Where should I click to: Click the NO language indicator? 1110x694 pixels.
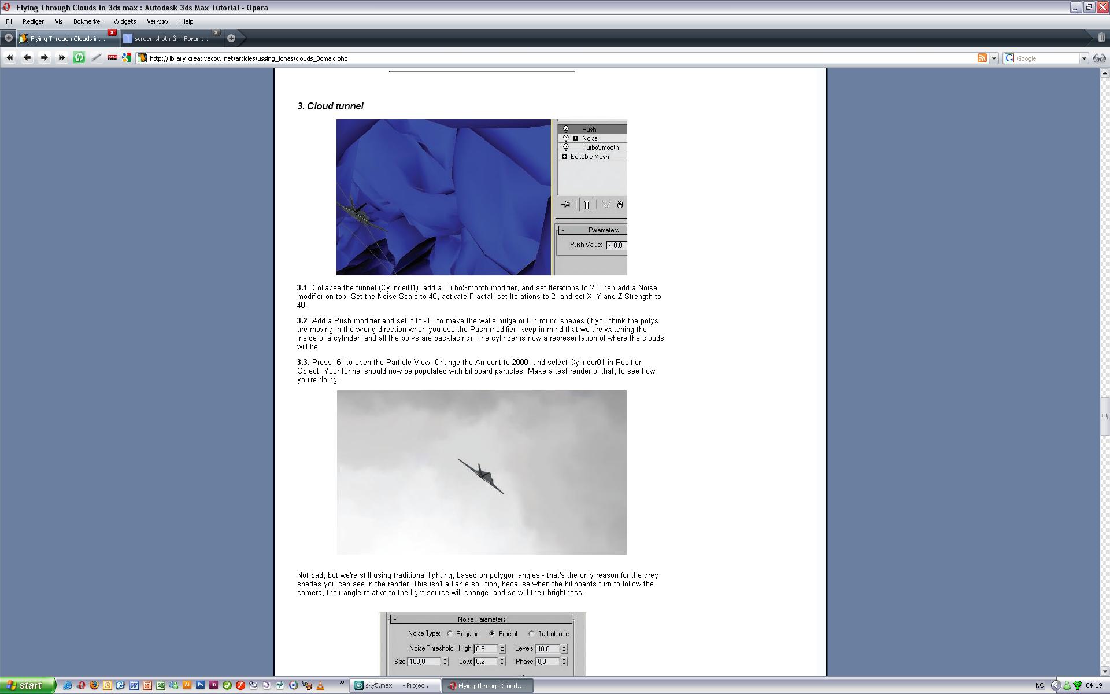[x=1039, y=685]
